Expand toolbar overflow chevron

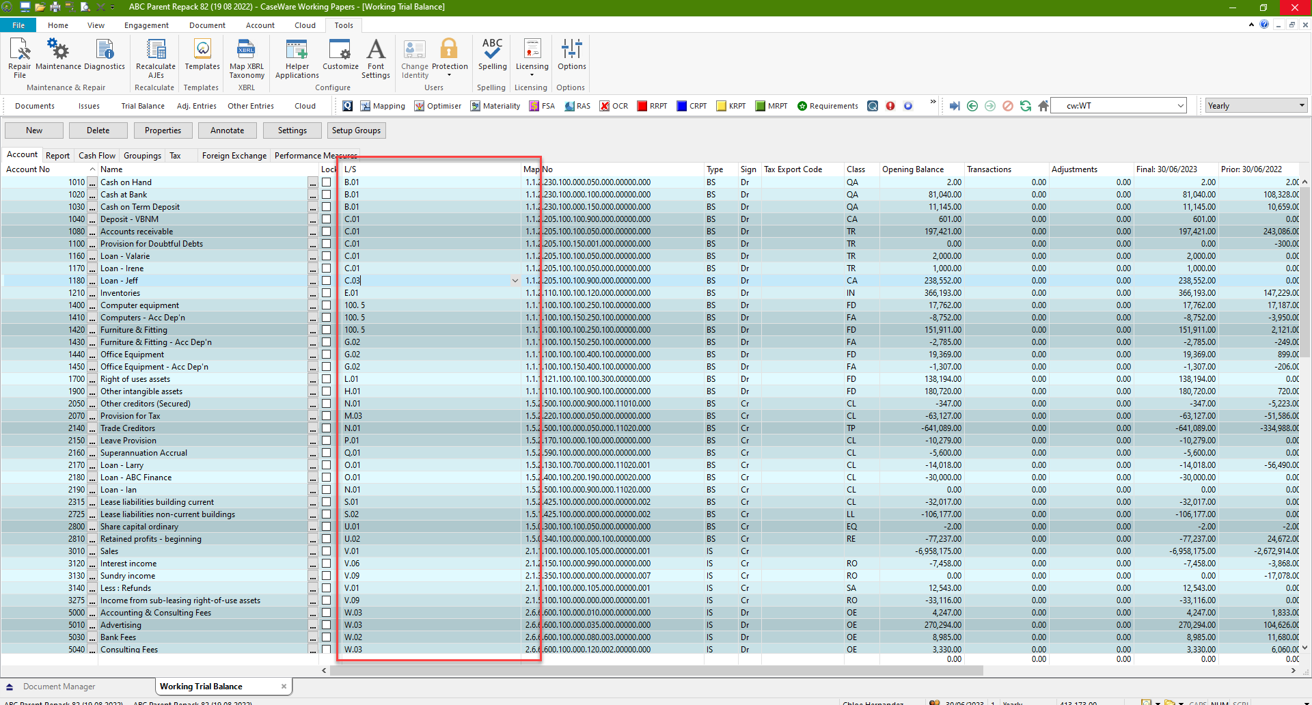pos(933,102)
